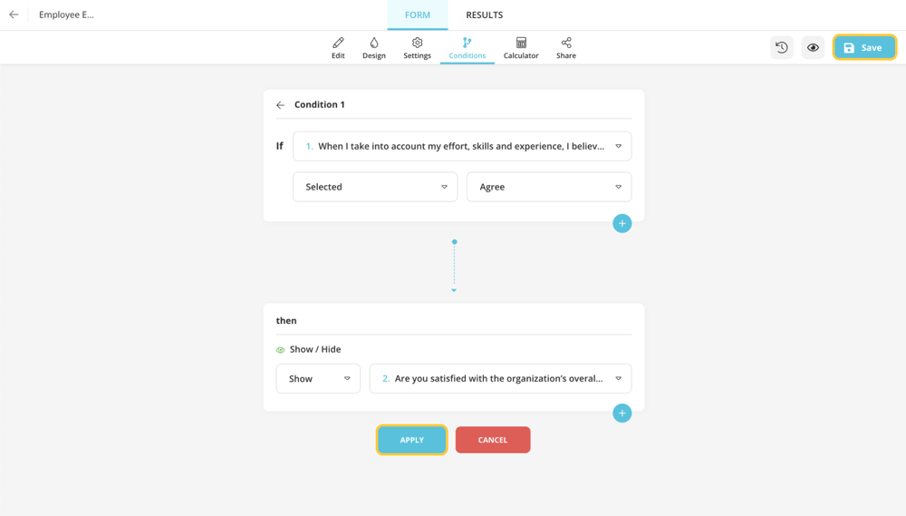This screenshot has height=516, width=906.
Task: Open the revision history clock icon
Action: [x=782, y=48]
